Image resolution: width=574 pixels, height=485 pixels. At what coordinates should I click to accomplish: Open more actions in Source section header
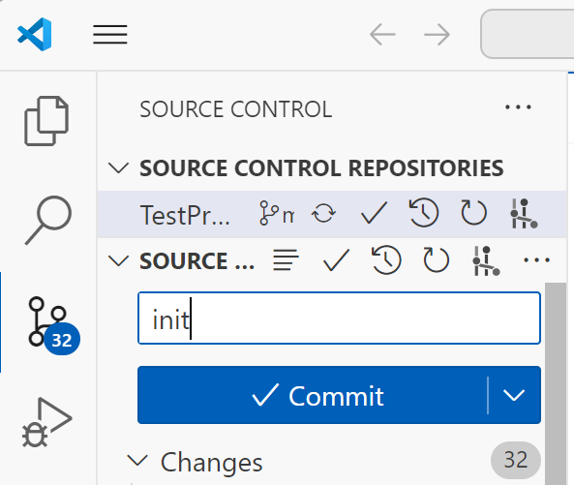tap(536, 260)
